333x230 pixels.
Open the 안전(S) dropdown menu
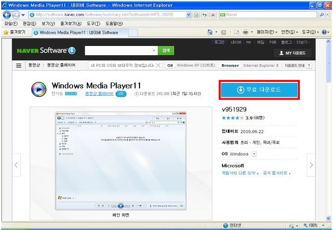(x=289, y=32)
